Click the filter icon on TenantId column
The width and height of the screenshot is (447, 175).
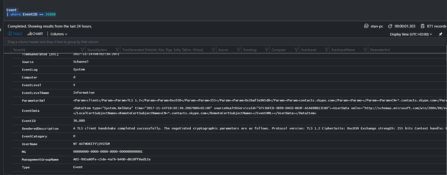82,50
